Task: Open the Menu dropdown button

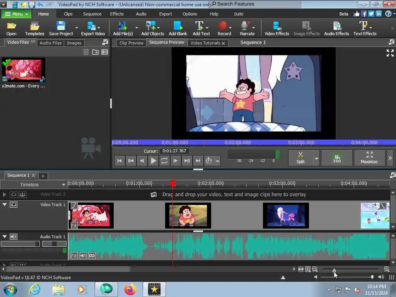Action: tap(16, 14)
